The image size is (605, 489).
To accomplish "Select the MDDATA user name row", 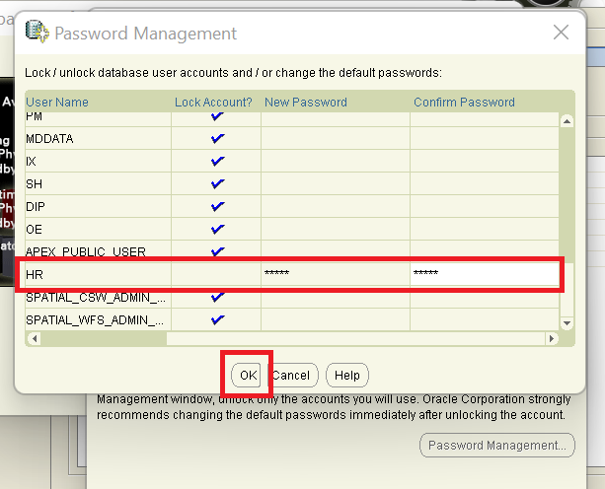I will (x=98, y=138).
